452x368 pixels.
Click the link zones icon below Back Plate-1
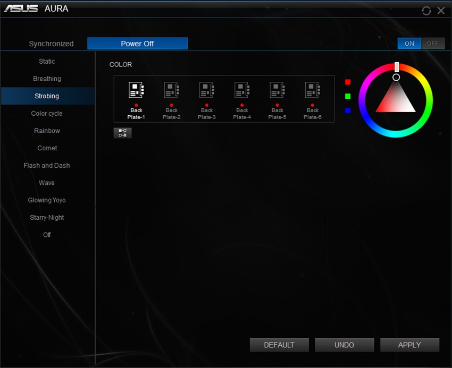point(122,133)
